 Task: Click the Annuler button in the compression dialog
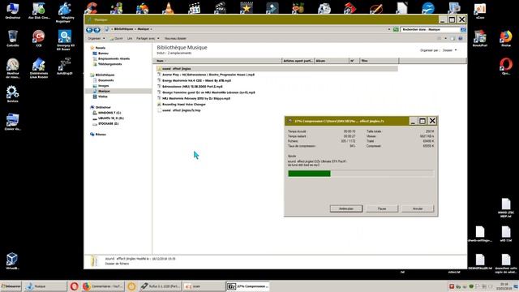pos(418,208)
